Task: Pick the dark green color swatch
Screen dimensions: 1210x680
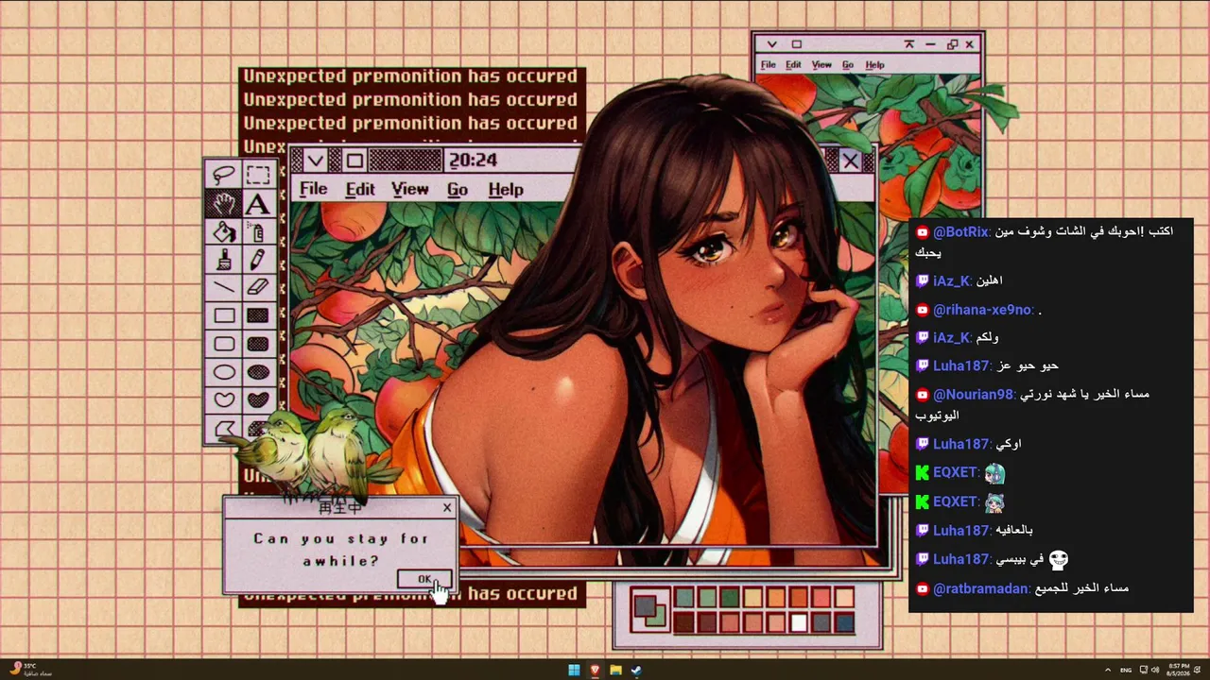Action: pyautogui.click(x=730, y=598)
